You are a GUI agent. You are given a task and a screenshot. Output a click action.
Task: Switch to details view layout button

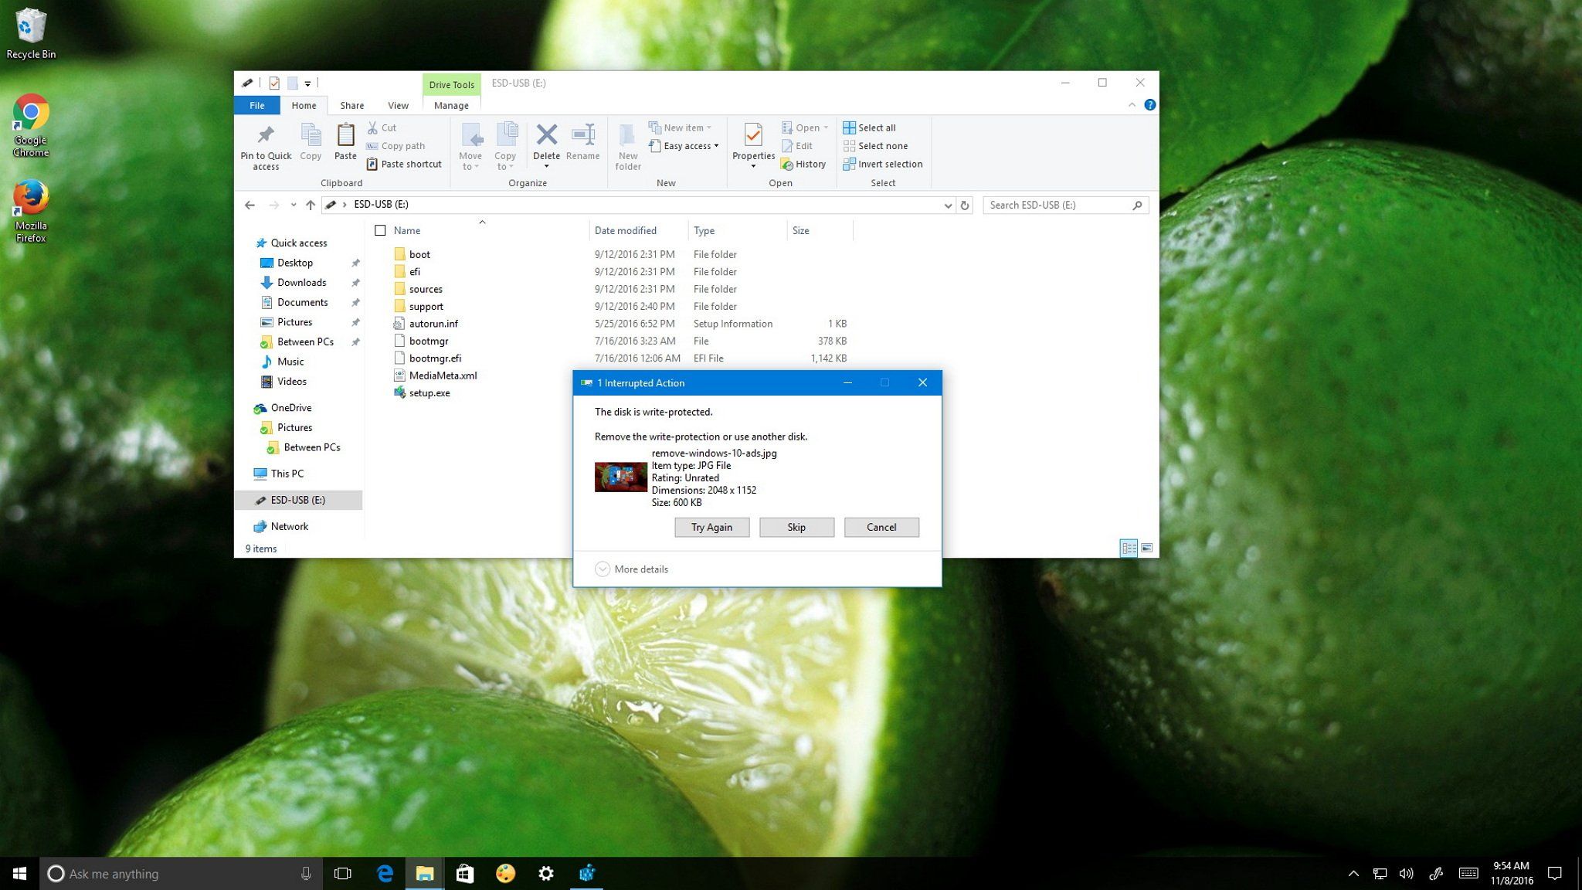point(1129,549)
